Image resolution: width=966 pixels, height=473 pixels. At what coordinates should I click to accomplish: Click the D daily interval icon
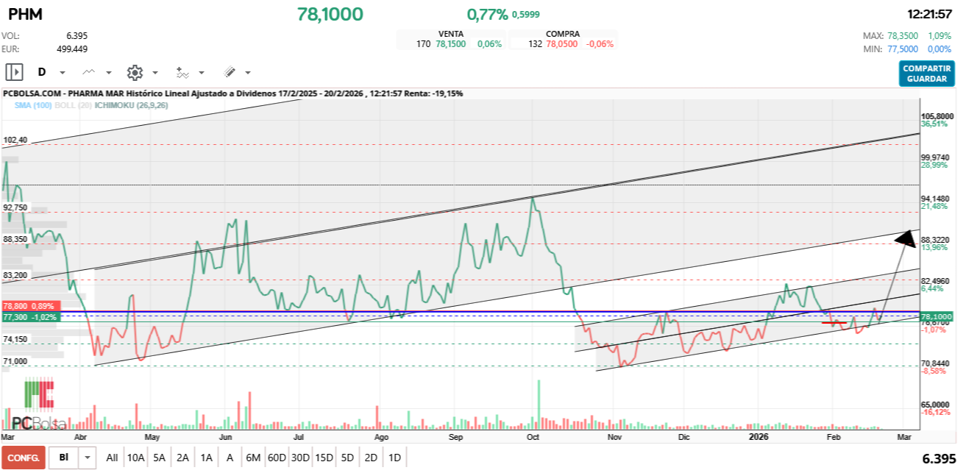(42, 72)
